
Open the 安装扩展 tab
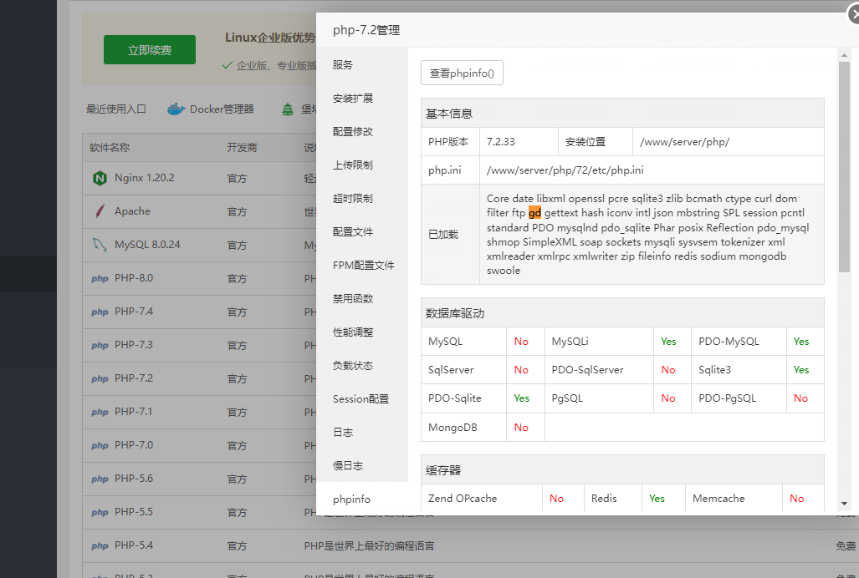tap(362, 98)
